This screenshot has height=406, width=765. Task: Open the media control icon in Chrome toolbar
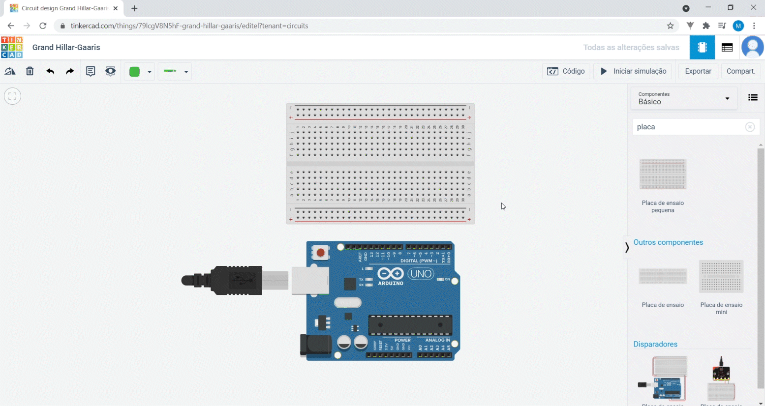coord(722,26)
